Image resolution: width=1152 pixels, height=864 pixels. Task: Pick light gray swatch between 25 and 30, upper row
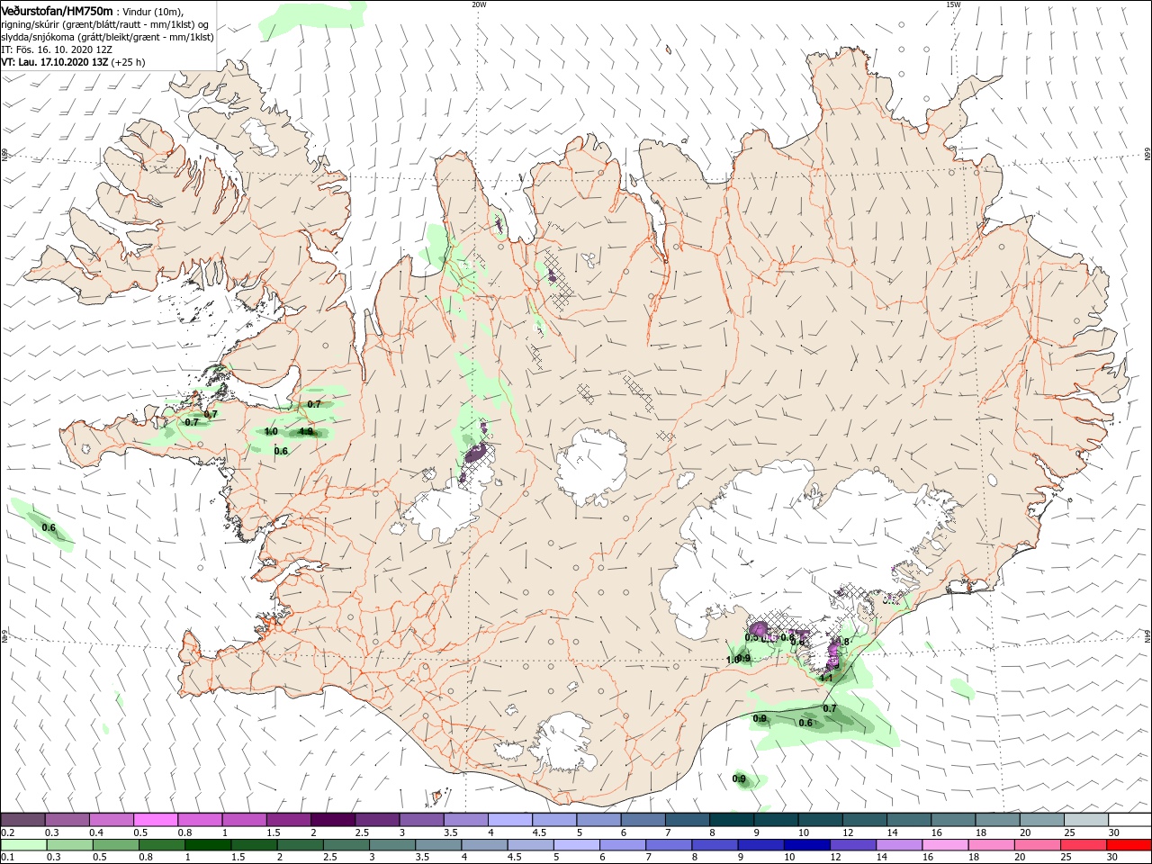(x=1085, y=820)
